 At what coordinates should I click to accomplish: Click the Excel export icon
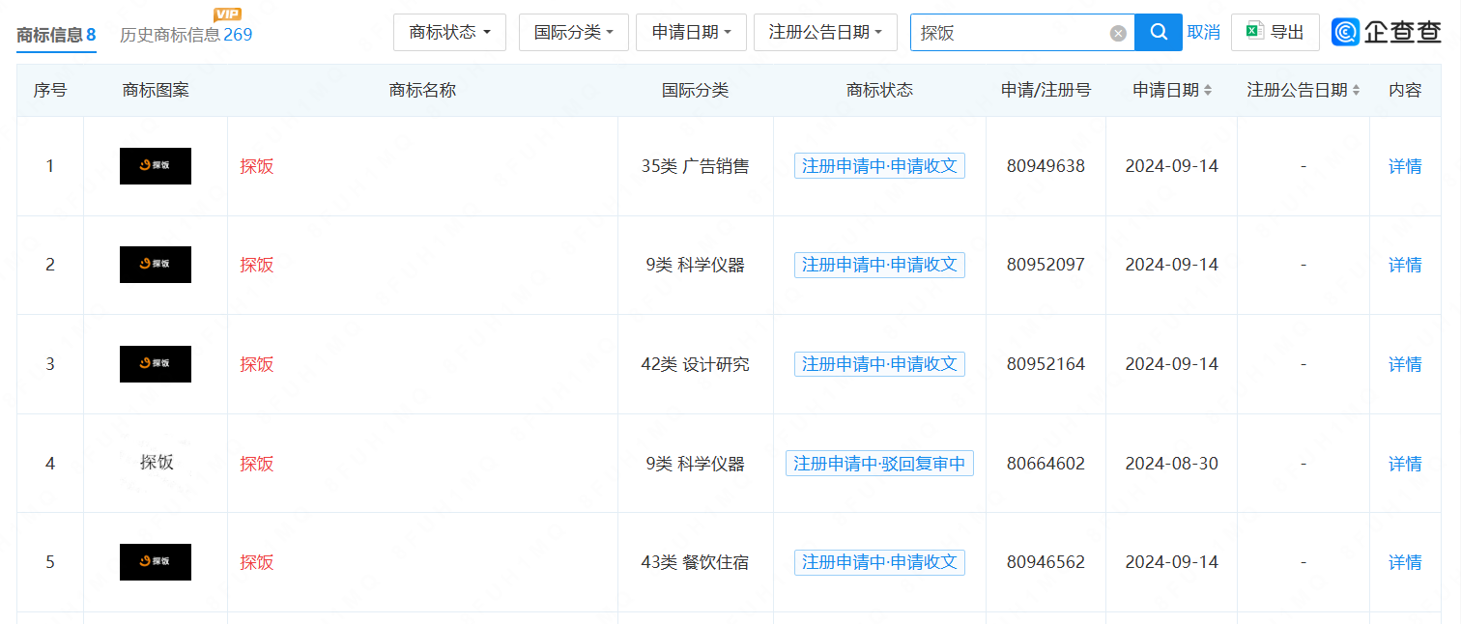[x=1255, y=32]
